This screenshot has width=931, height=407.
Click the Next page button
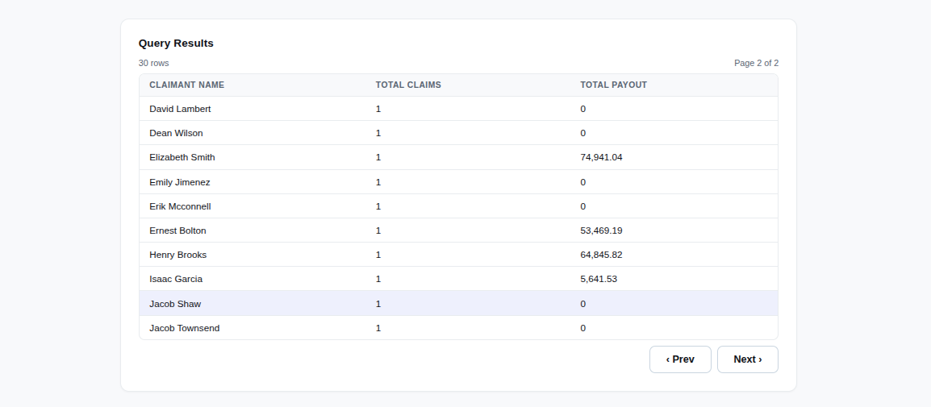pyautogui.click(x=748, y=359)
